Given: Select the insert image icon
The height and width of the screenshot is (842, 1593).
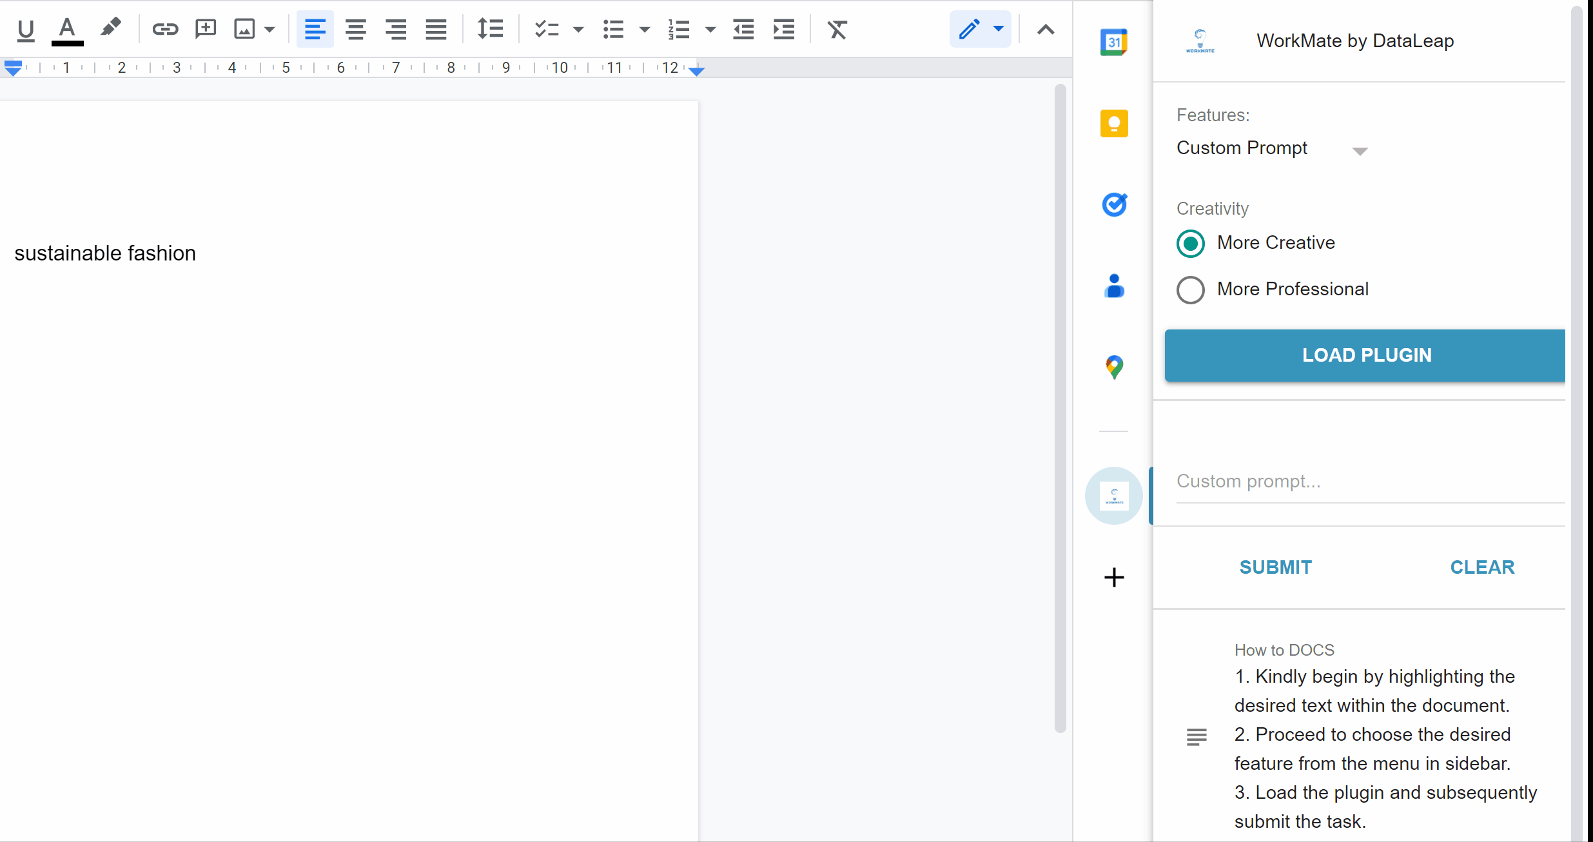Looking at the screenshot, I should pos(244,28).
